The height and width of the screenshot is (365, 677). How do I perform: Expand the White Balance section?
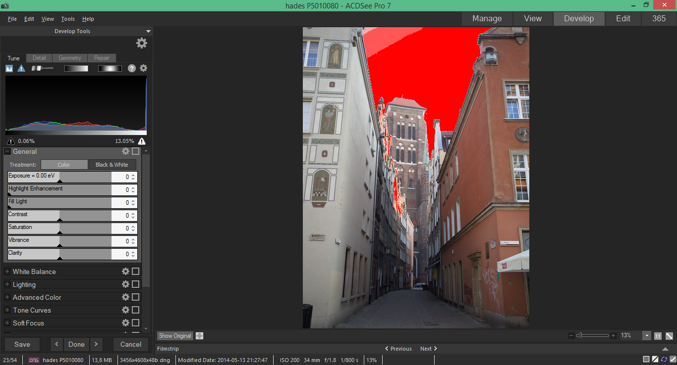(7, 272)
